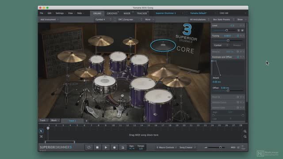Expand the Track menu dropdown
This screenshot has height=159, width=283.
pyautogui.click(x=44, y=120)
